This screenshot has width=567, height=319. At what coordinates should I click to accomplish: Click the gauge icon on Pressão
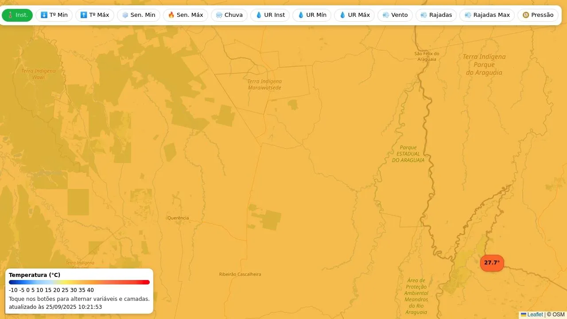click(526, 15)
